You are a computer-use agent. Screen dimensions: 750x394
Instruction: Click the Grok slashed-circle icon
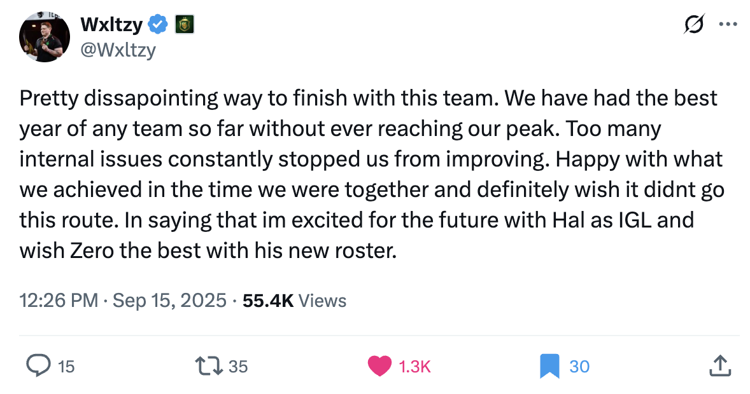click(x=694, y=24)
